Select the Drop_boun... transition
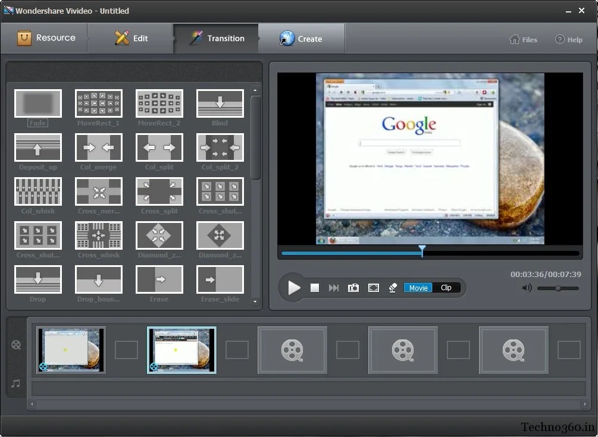The width and height of the screenshot is (598, 437). (98, 279)
